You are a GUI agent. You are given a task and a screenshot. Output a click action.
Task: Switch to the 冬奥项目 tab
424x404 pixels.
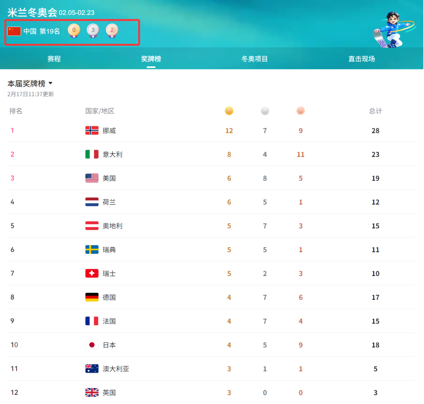[x=255, y=58]
